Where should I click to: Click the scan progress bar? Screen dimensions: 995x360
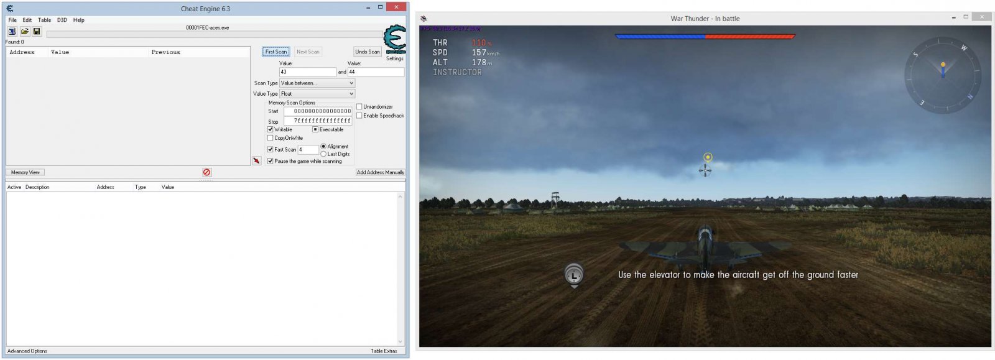tap(214, 34)
